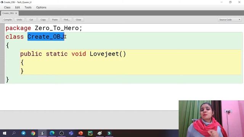Open Telegram from the taskbar
Viewport: 244px width, 137px height.
tap(24, 133)
